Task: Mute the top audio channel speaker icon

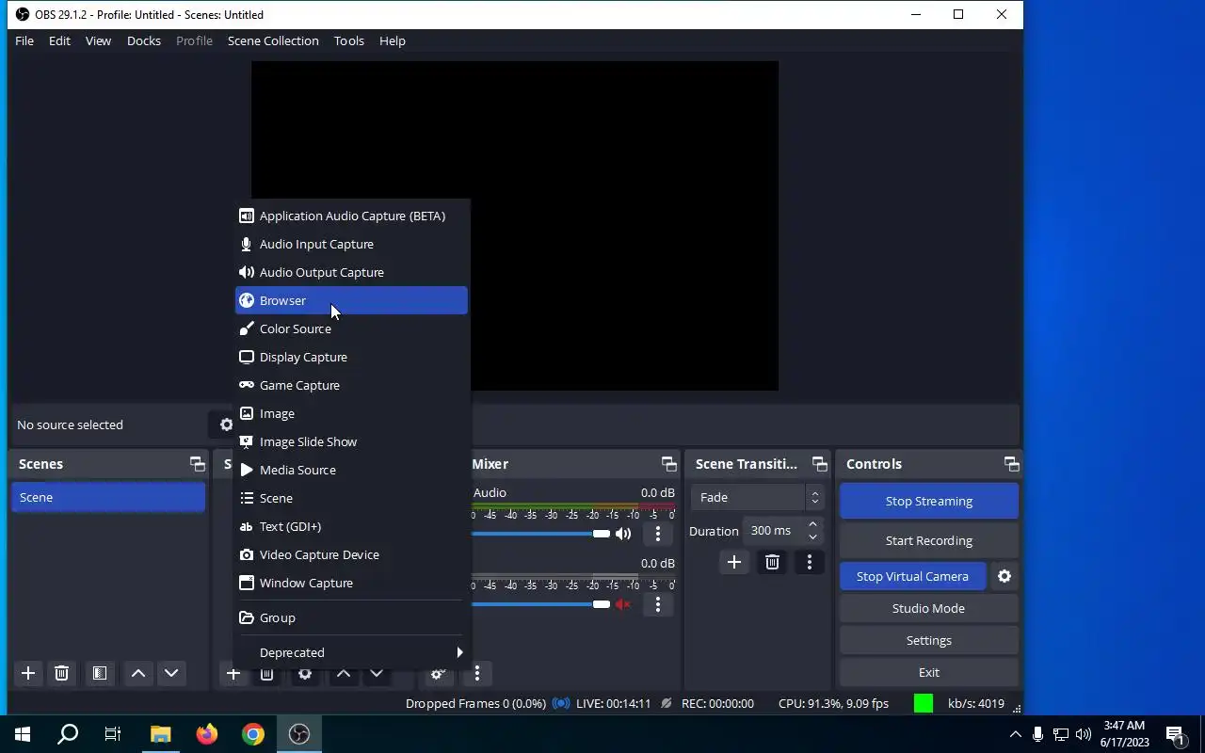Action: point(623,534)
